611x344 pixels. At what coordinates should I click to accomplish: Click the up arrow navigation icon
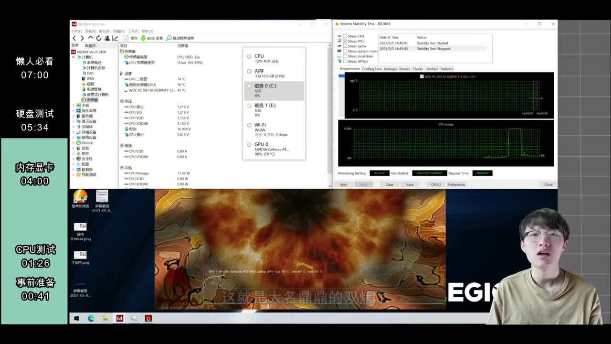tap(91, 38)
